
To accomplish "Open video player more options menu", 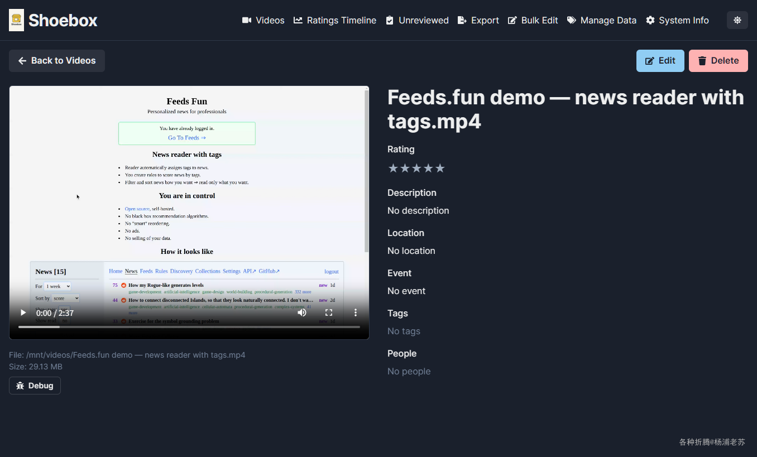I will (356, 312).
